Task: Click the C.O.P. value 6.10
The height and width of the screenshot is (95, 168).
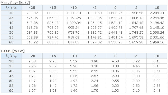Action: pos(157,61)
